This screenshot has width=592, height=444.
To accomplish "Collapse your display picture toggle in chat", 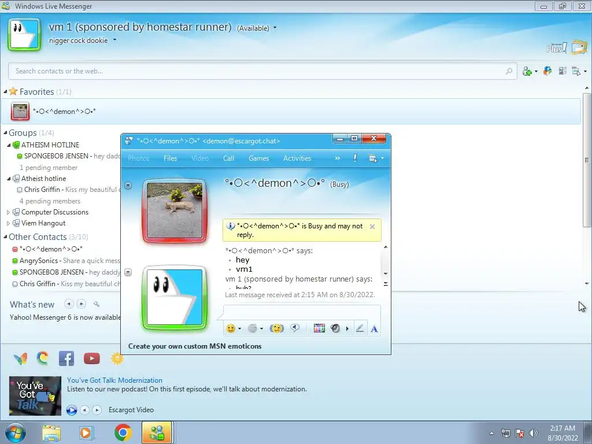I will tap(128, 272).
